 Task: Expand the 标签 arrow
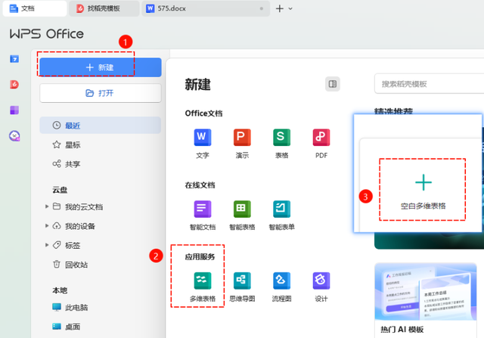(x=47, y=245)
